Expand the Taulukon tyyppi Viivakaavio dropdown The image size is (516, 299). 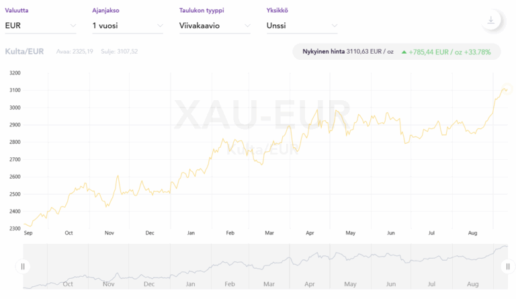pos(214,26)
